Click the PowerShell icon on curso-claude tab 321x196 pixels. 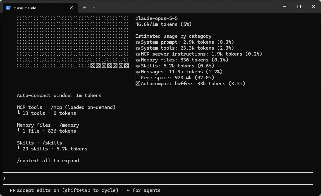(x=8, y=8)
